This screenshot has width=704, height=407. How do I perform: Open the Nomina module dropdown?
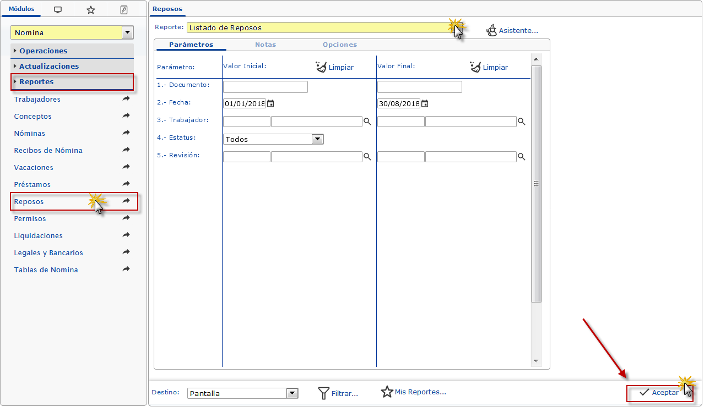128,32
